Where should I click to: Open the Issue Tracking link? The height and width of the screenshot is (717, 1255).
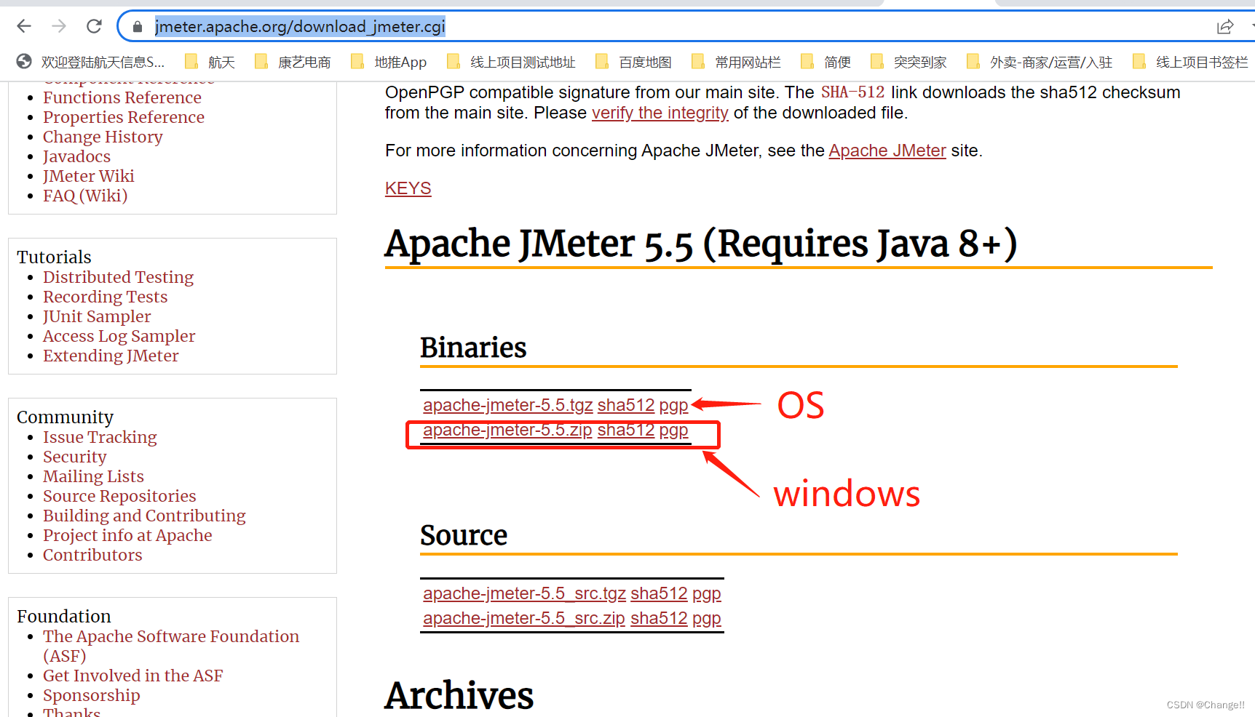100,437
